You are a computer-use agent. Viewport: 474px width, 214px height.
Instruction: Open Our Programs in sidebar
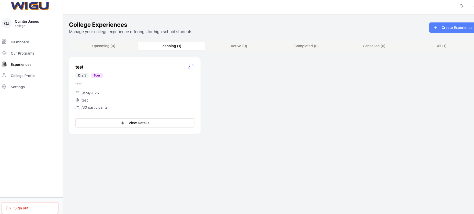pyautogui.click(x=22, y=53)
